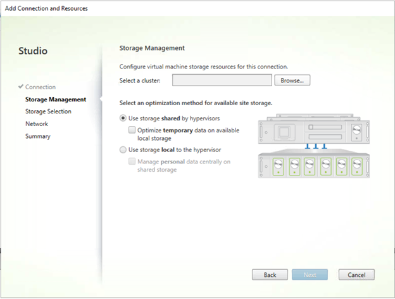This screenshot has height=299, width=395.
Task: Click the Back button
Action: coord(270,275)
